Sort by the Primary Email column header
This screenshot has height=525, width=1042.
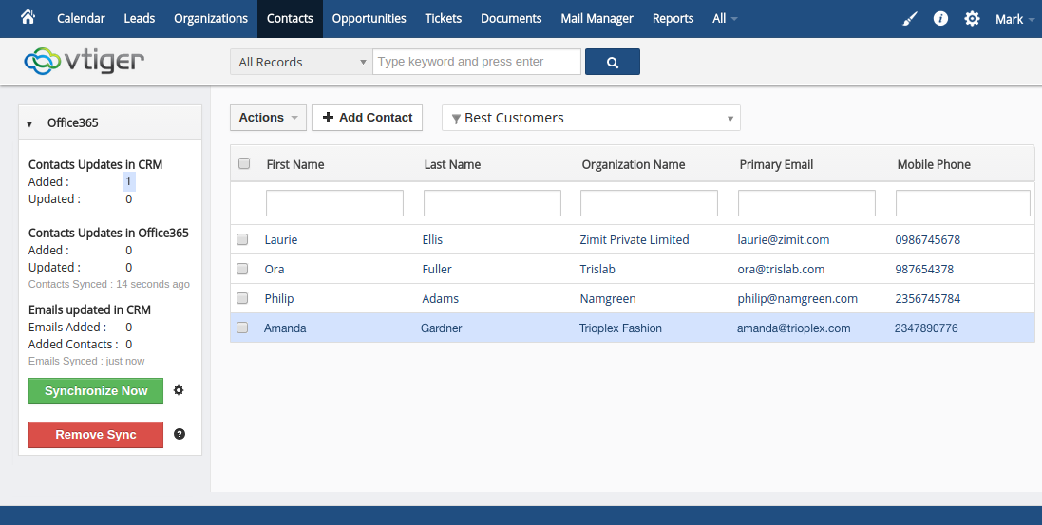776,165
